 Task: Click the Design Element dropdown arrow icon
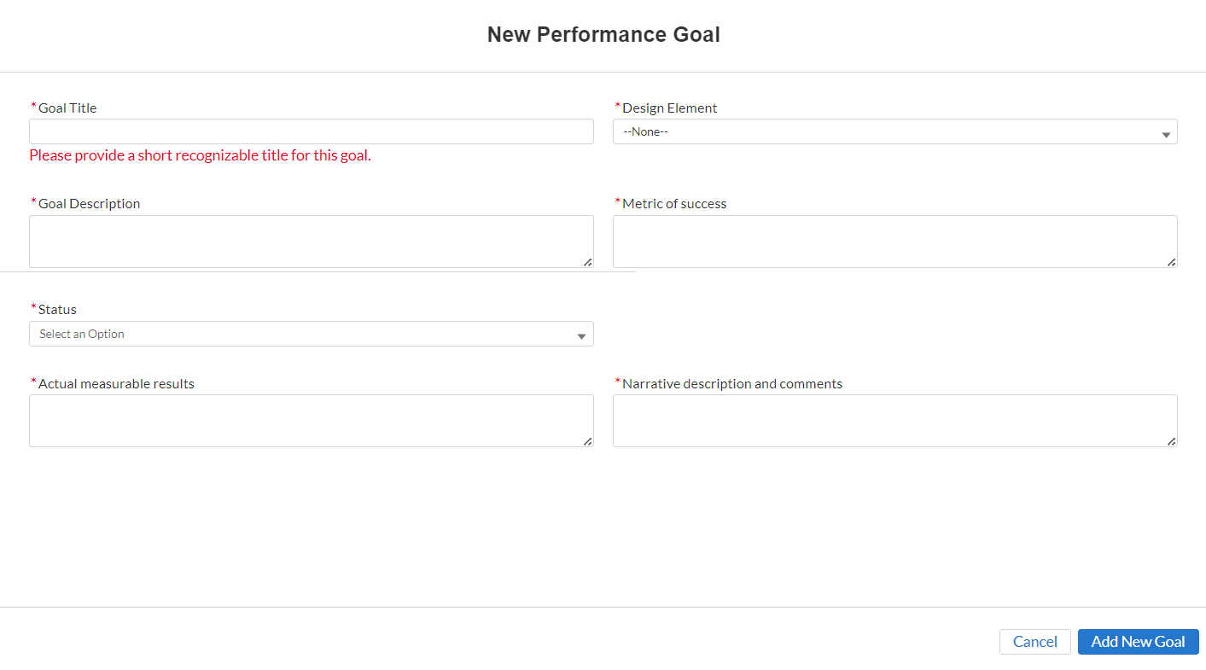(1166, 134)
